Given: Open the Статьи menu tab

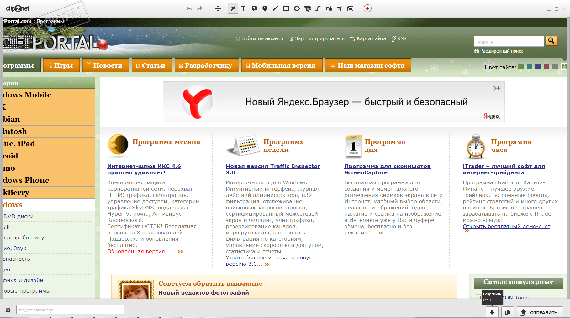Looking at the screenshot, I should 152,65.
